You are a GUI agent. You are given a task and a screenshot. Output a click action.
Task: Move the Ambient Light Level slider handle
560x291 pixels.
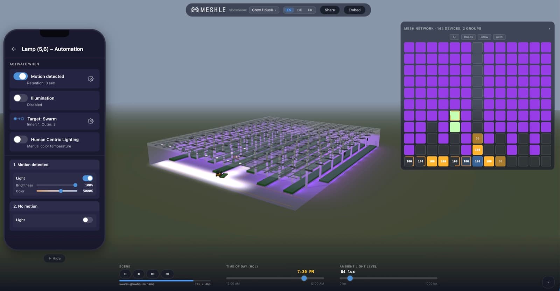click(x=350, y=278)
